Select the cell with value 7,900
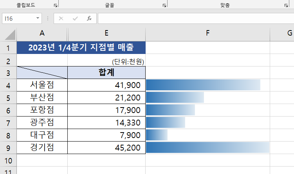 coord(106,135)
